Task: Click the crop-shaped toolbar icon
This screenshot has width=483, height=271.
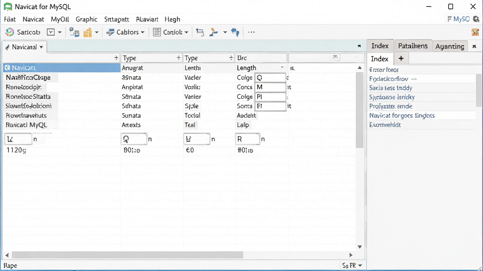Action: click(x=200, y=32)
